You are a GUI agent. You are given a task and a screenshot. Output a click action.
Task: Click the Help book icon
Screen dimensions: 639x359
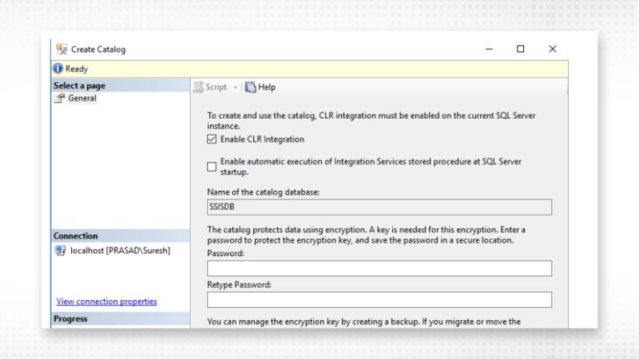tap(250, 87)
